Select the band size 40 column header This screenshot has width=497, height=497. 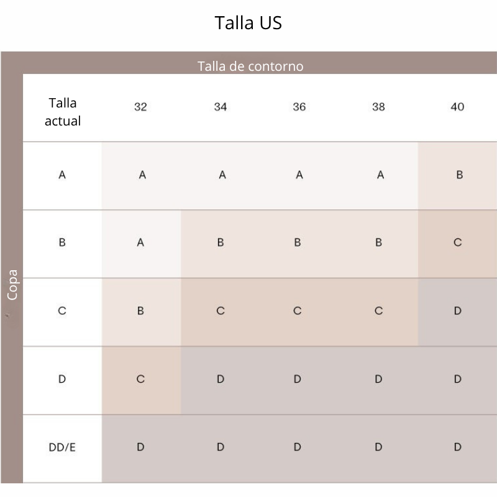click(x=457, y=107)
